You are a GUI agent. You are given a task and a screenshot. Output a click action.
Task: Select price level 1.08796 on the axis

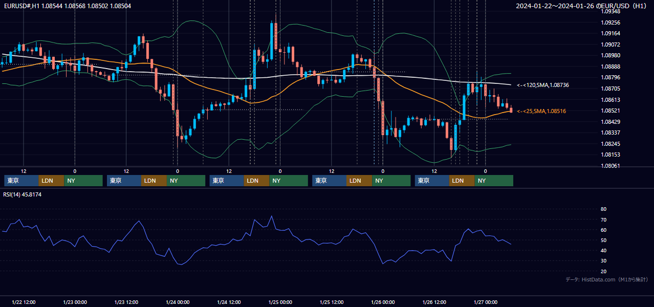coord(611,78)
